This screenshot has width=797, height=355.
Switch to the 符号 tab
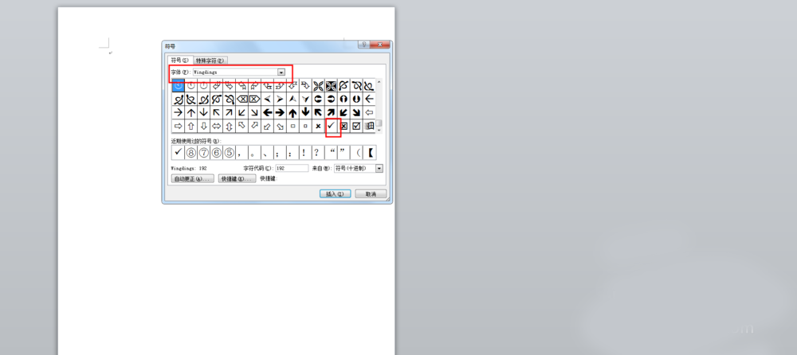(x=180, y=60)
